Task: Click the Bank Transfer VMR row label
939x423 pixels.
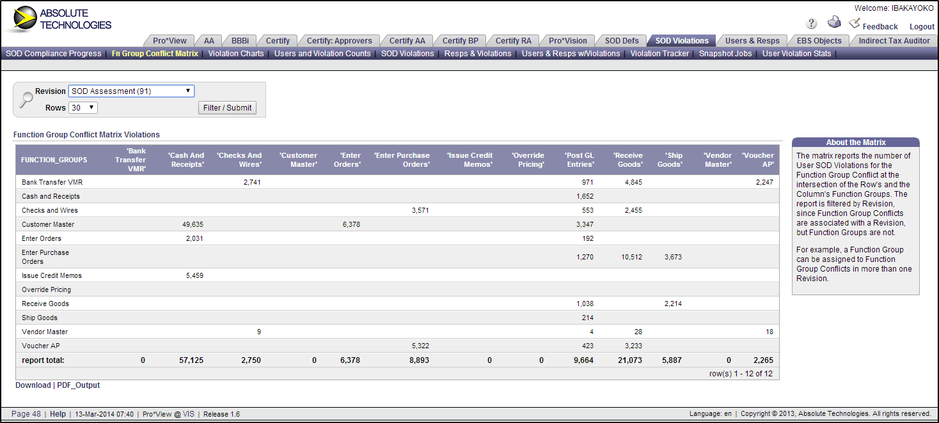Action: pyautogui.click(x=52, y=182)
